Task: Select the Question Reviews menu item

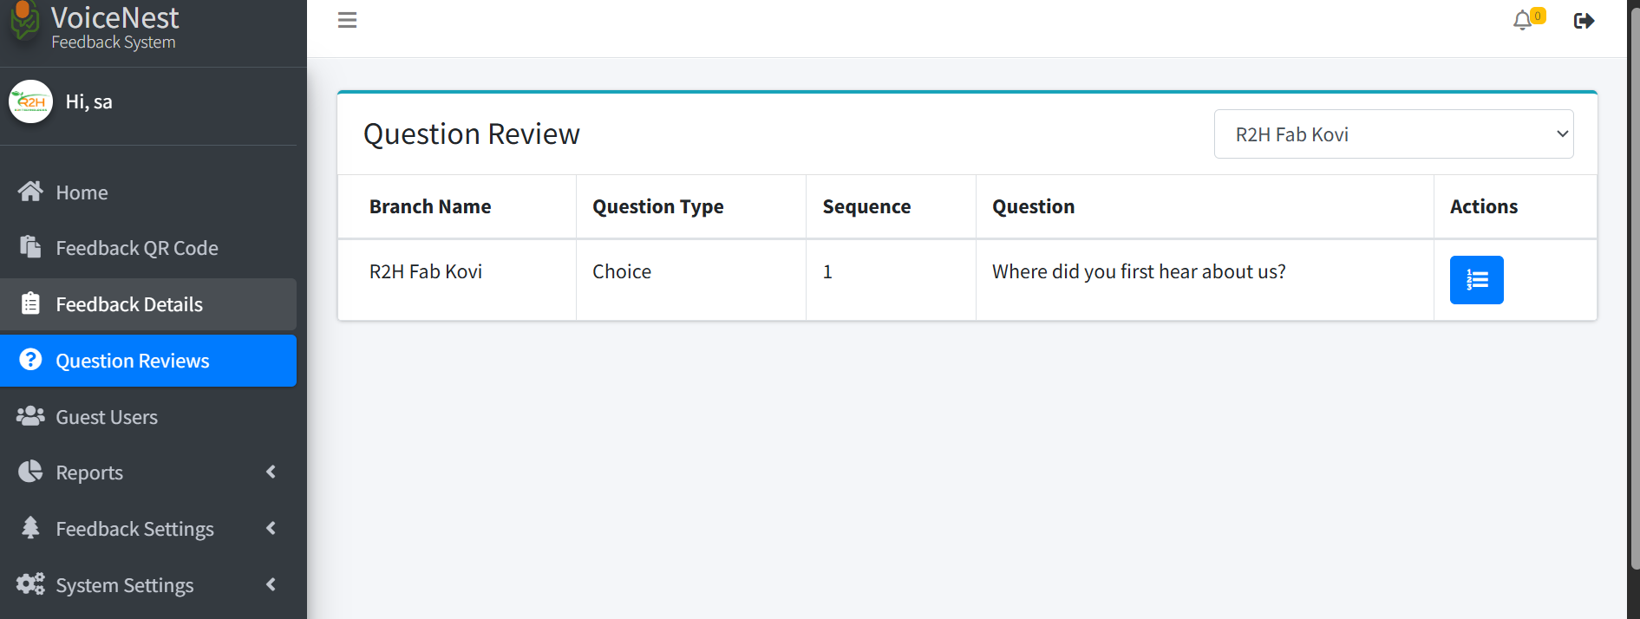Action: coord(148,361)
